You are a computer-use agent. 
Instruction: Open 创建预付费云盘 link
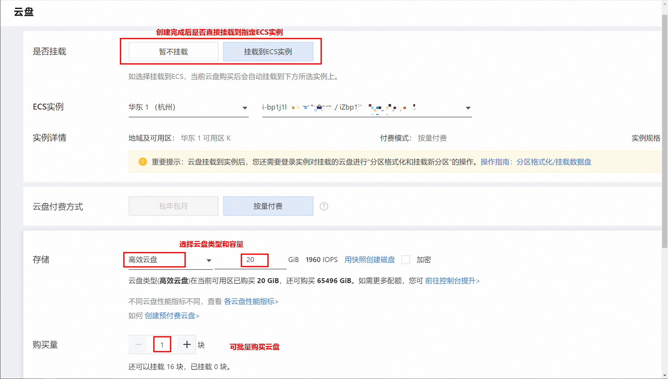coord(172,316)
